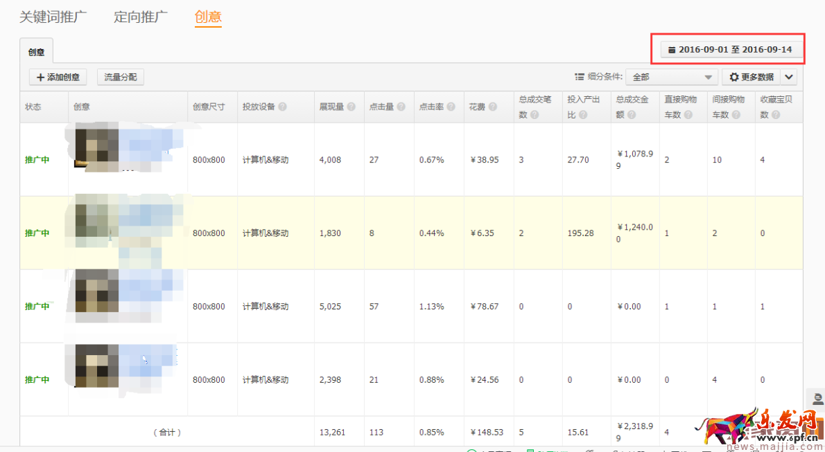Viewport: 825px width, 452px height.
Task: Click the printer icon on the right edge
Action: click(817, 399)
